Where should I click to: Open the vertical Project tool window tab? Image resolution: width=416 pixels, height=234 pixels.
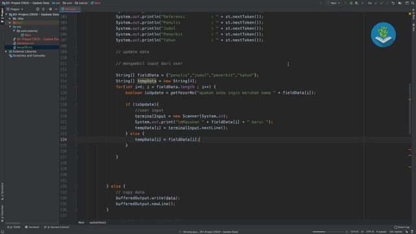(x=2, y=15)
